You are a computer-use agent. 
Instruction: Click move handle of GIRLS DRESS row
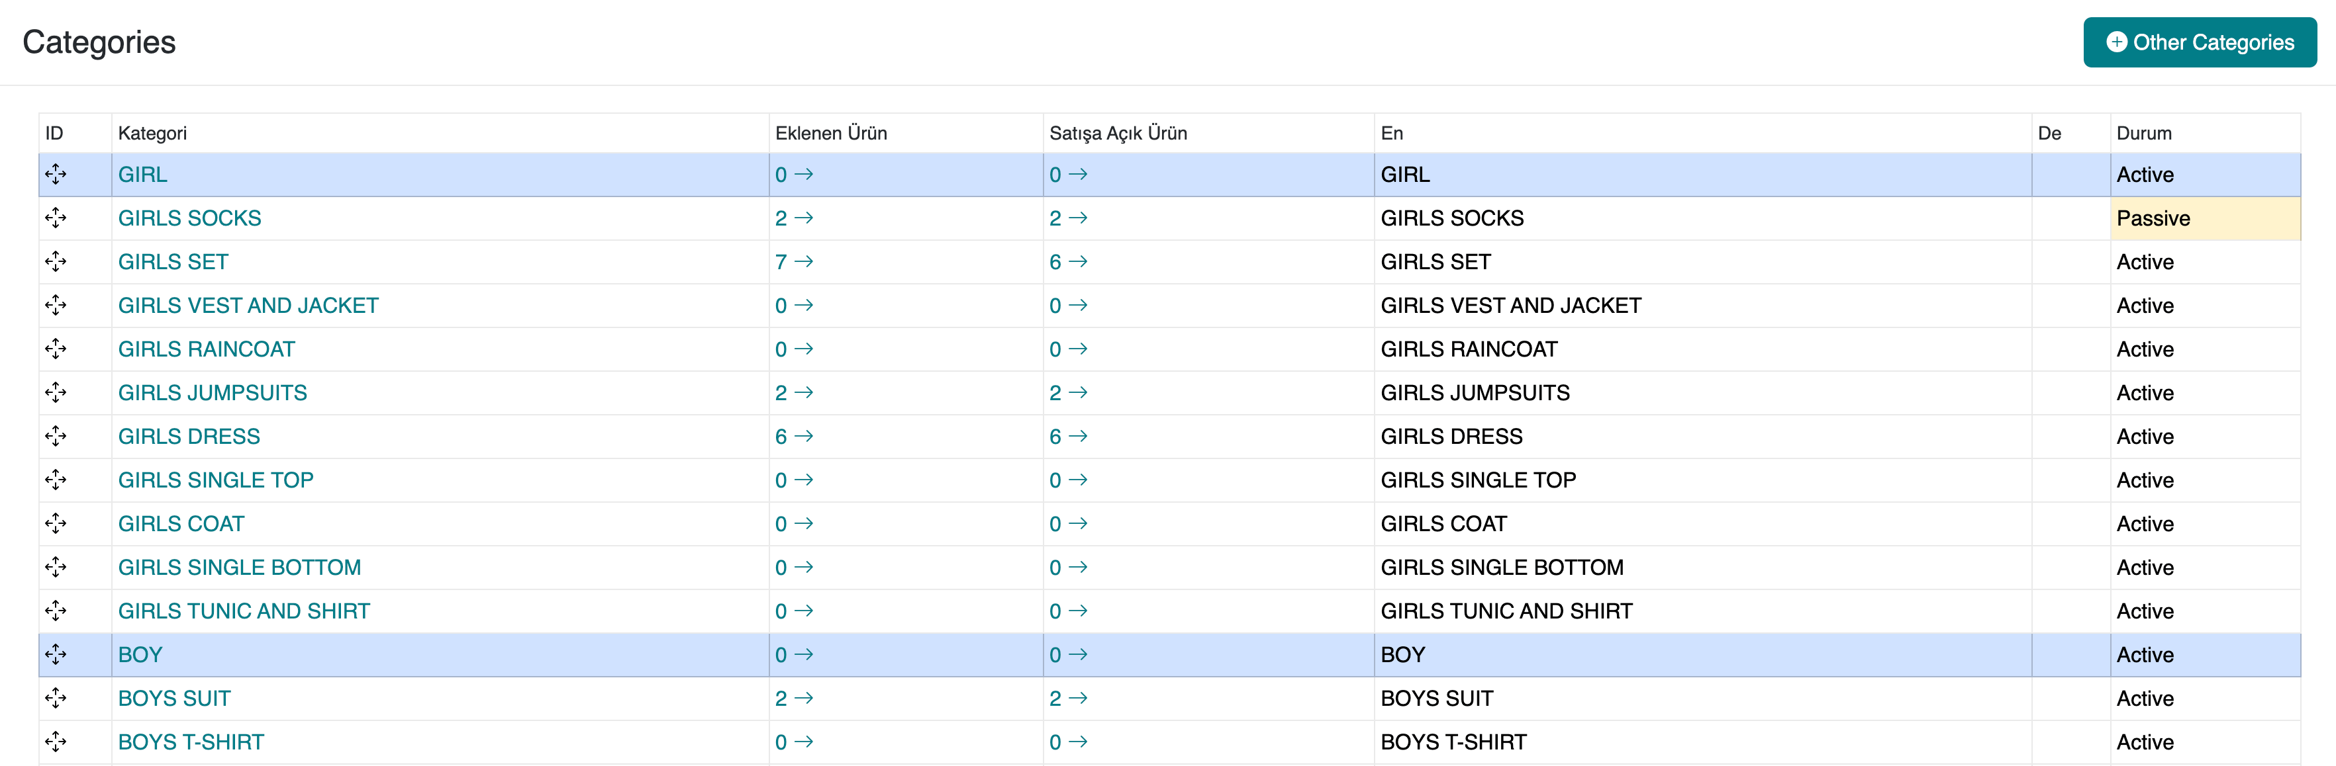pyautogui.click(x=56, y=437)
